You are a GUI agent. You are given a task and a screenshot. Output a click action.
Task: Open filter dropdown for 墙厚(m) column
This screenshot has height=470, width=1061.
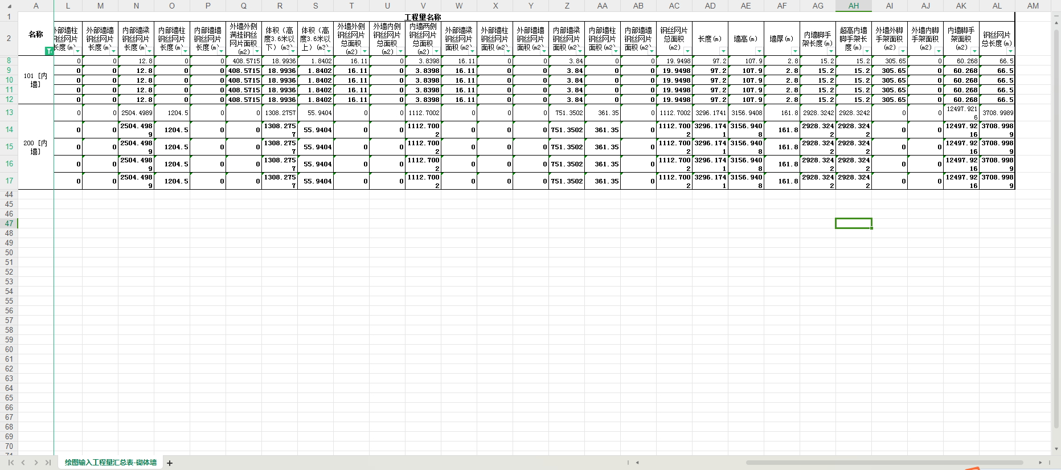click(x=795, y=51)
